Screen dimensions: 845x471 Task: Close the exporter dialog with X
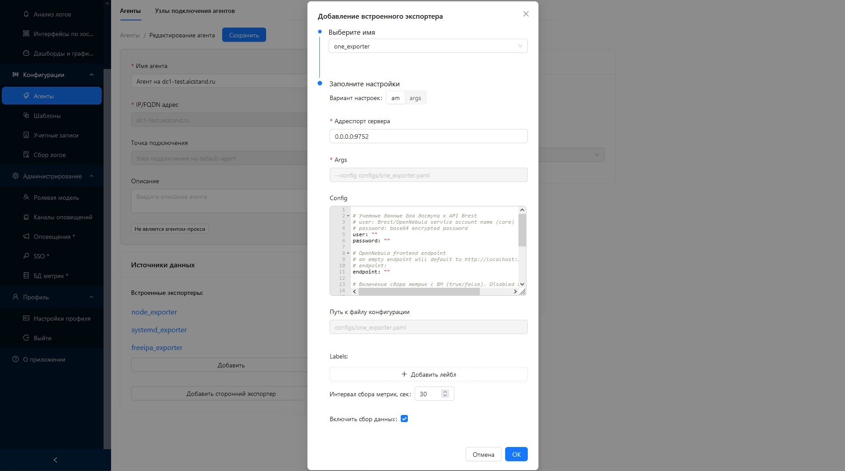[x=526, y=14]
